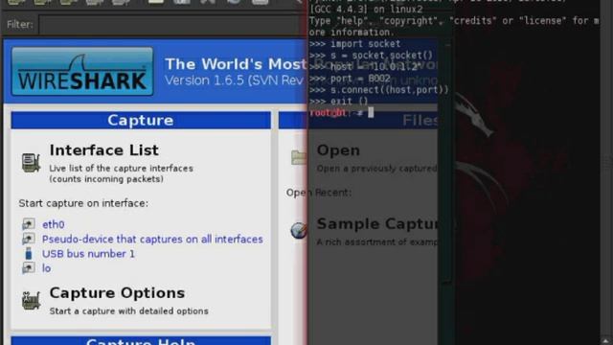The width and height of the screenshot is (613, 345).
Task: Click the Sample Captures globe icon
Action: [x=299, y=230]
